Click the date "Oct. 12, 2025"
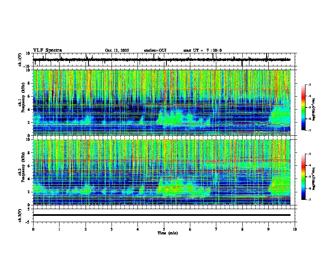Screen dimensions: 332x257 117,50
